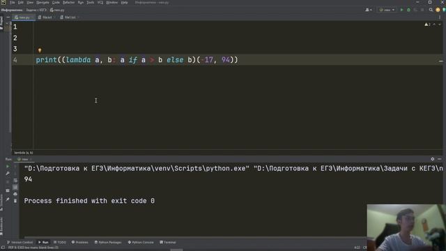Click the status bar tool windows icon
Viewport: 446px width, 251px height.
coord(3,248)
